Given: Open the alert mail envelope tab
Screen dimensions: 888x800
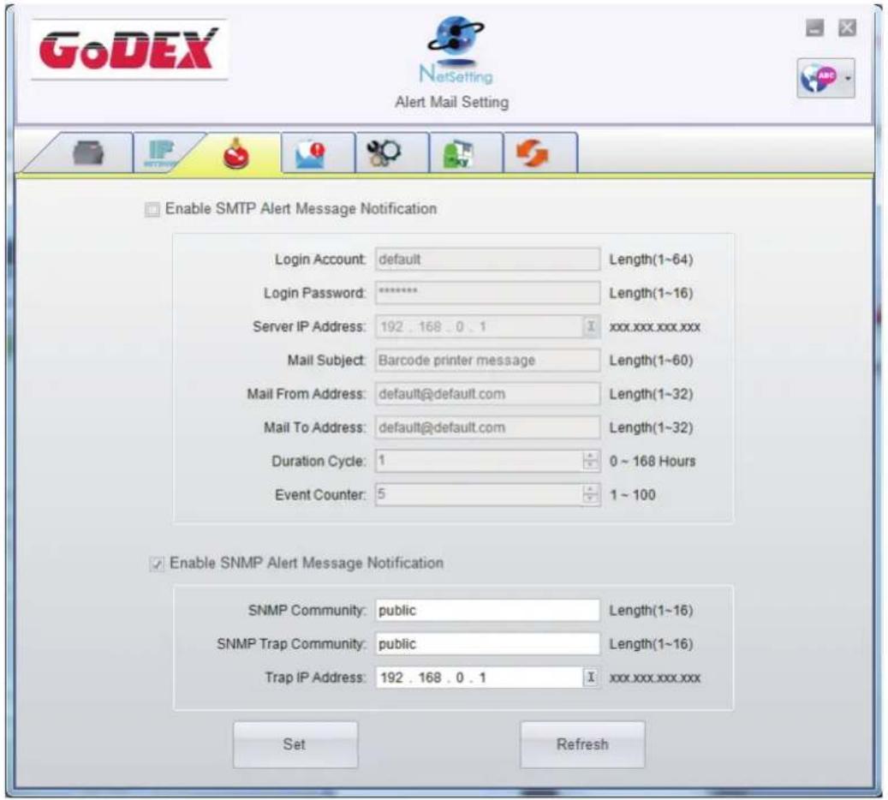Looking at the screenshot, I should (318, 153).
